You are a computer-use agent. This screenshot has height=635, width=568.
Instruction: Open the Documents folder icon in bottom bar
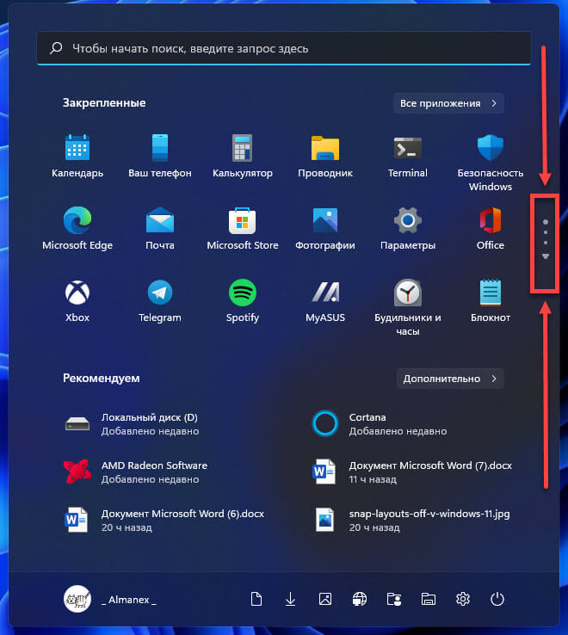pyautogui.click(x=256, y=599)
